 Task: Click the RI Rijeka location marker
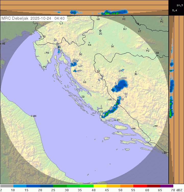59,50
